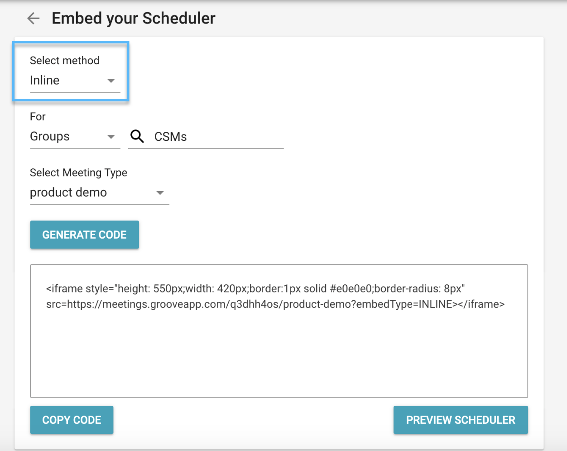Expand the Select method dropdown arrow
567x451 pixels.
point(111,81)
